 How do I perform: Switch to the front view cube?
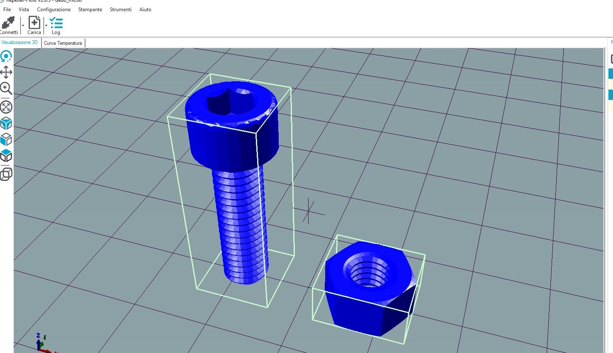[x=6, y=139]
